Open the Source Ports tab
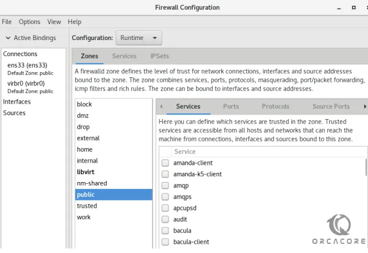 pos(331,106)
